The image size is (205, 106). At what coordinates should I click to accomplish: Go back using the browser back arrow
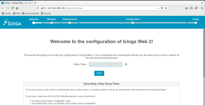(x=3, y=8)
